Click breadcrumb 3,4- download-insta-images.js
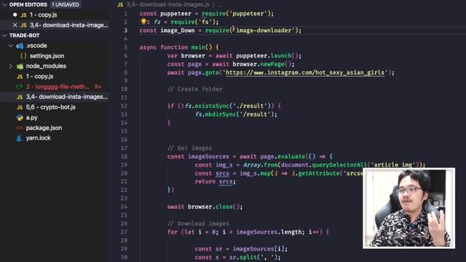Image resolution: width=466 pixels, height=262 pixels. (x=168, y=4)
